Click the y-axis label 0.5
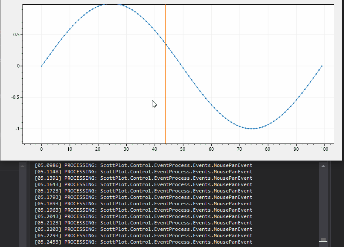 coord(15,34)
